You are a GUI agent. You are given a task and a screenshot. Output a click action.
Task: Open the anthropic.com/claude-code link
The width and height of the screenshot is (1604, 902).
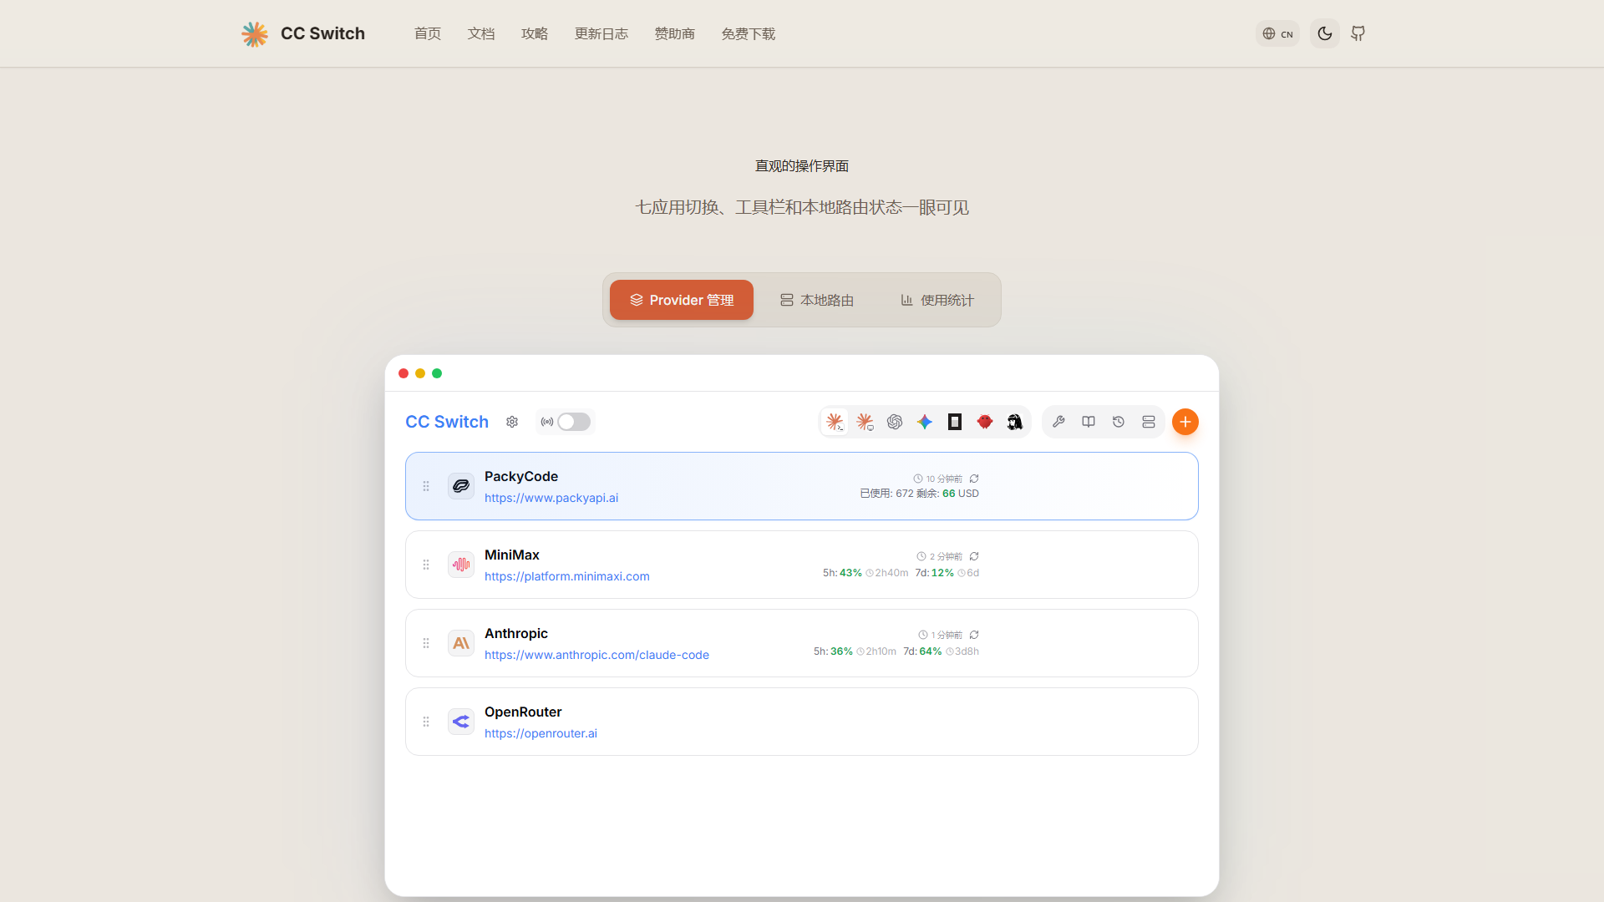click(596, 655)
